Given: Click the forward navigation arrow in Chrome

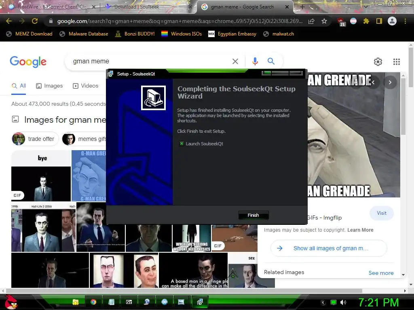Looking at the screenshot, I should point(22,21).
